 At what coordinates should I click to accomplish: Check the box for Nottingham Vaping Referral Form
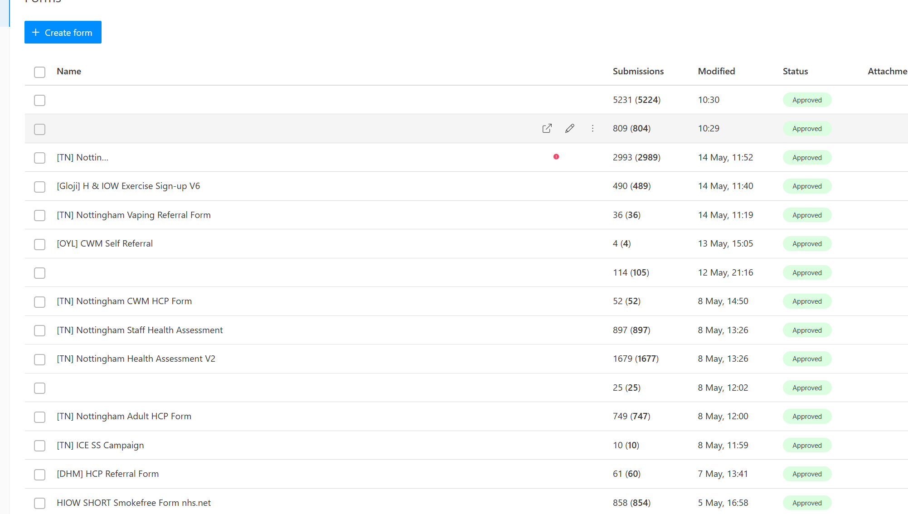[40, 215]
